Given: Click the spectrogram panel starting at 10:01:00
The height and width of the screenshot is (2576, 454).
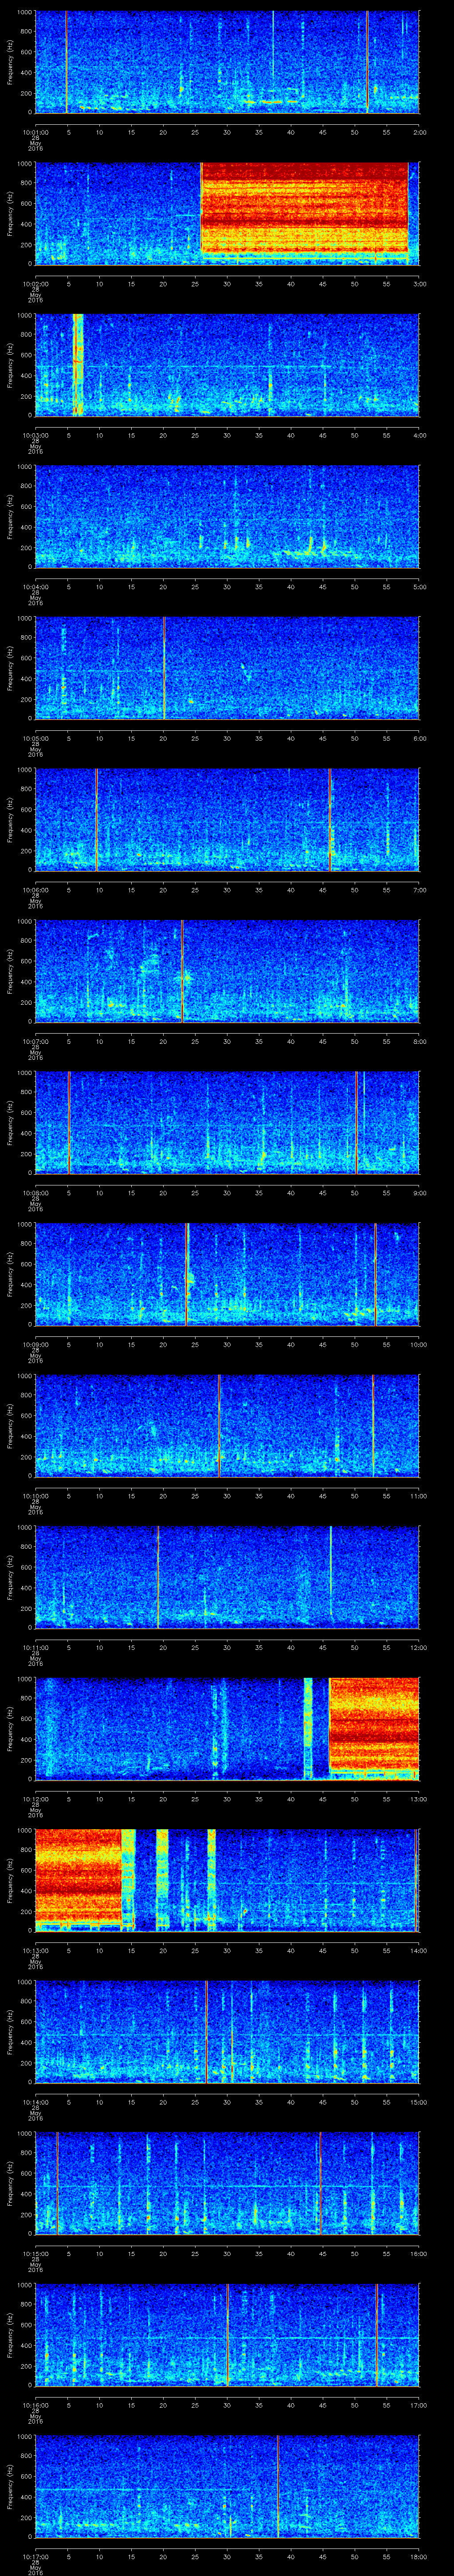Looking at the screenshot, I should tap(227, 62).
